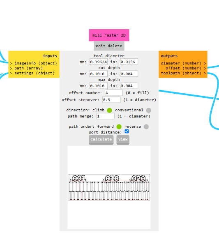Select the imageInfo (object) input connector
Viewport: 219px width, 235px height.
tap(34, 63)
